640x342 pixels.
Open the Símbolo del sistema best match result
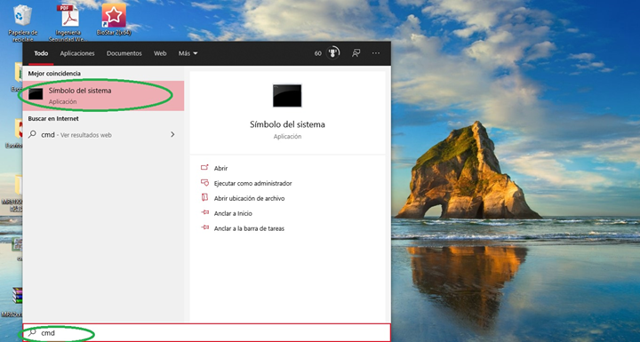coord(103,96)
